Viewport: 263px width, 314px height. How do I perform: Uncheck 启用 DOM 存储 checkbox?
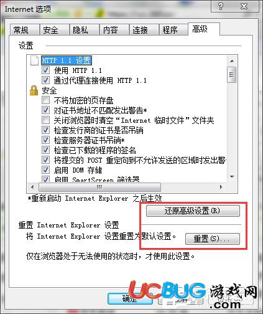pyautogui.click(x=45, y=170)
